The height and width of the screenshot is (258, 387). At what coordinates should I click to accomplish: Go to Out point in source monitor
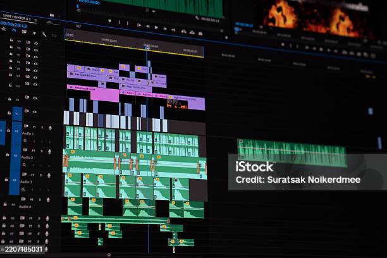(x=173, y=30)
